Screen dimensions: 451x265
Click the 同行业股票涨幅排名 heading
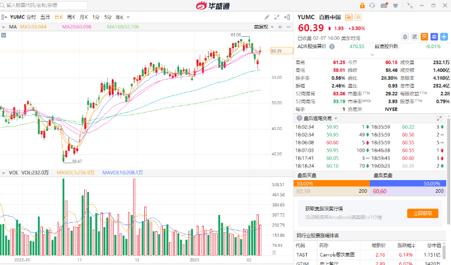(x=318, y=235)
